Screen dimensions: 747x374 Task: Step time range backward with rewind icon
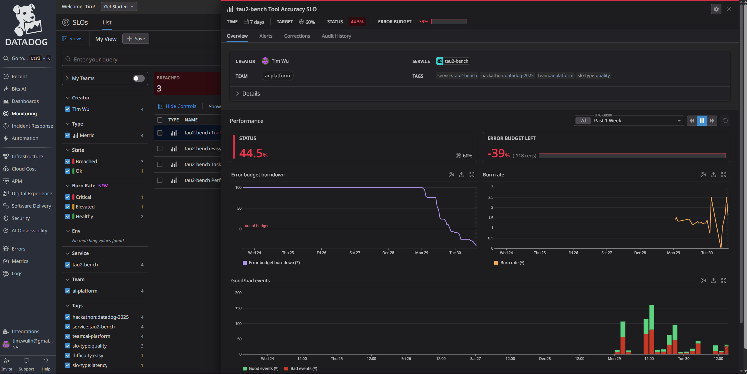point(692,121)
